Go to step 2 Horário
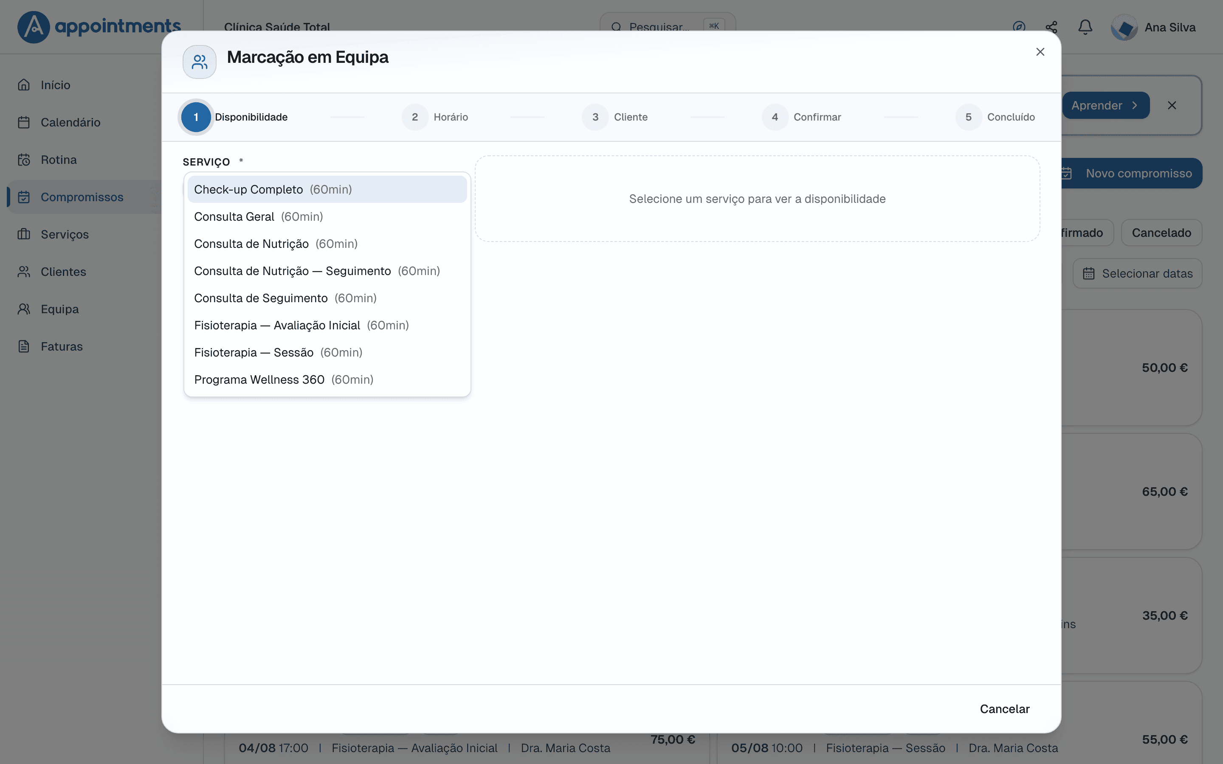 point(435,117)
